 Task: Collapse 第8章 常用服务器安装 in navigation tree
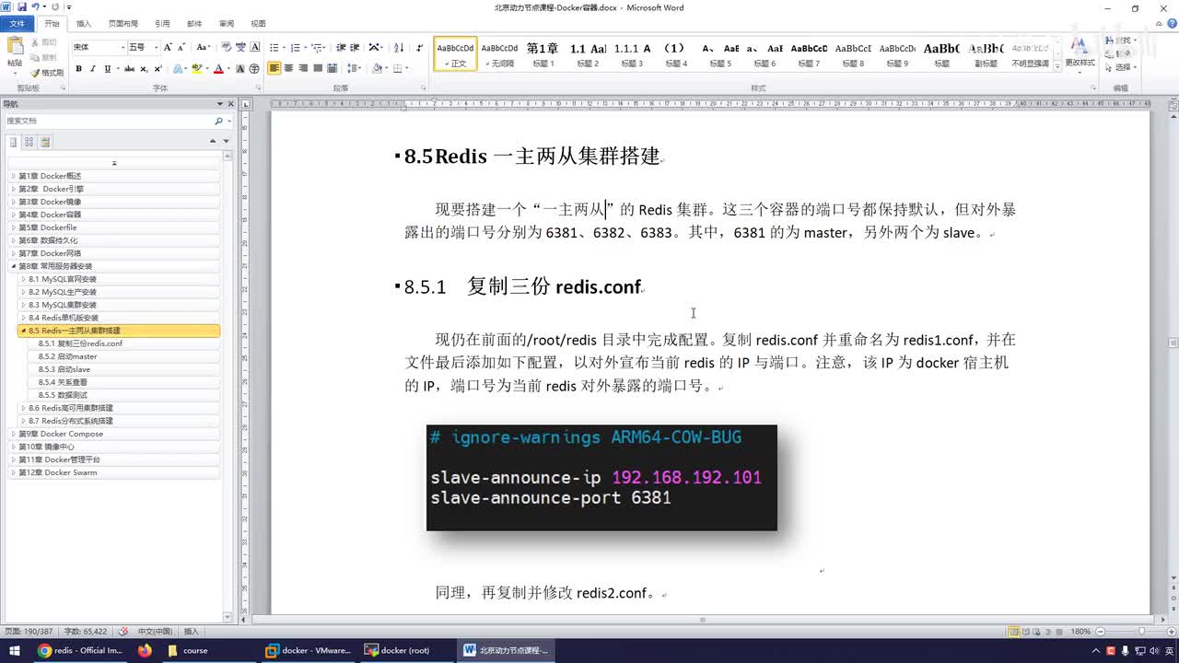click(x=13, y=266)
